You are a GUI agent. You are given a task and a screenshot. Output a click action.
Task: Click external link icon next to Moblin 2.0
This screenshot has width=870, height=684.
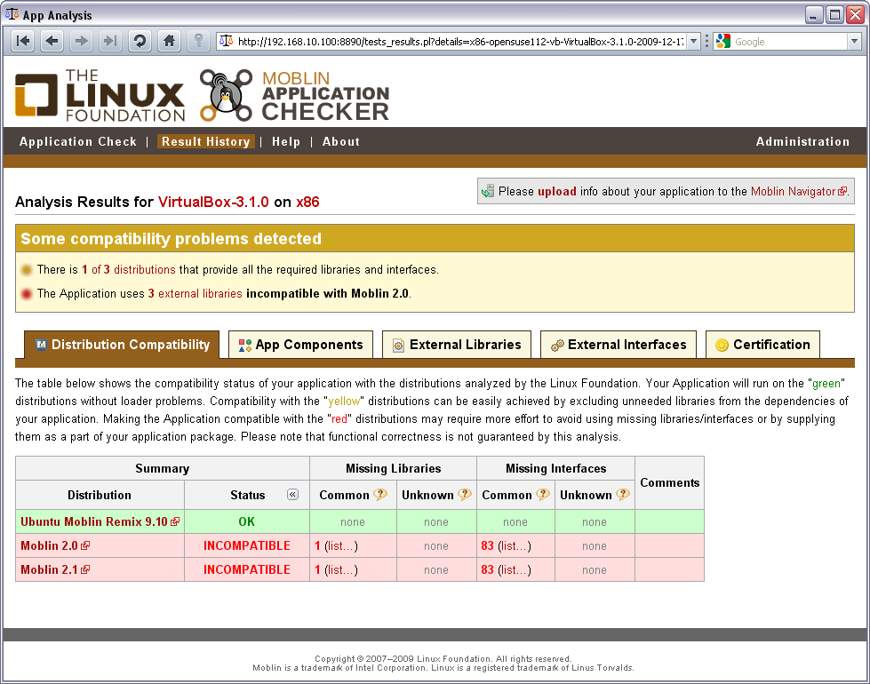(85, 546)
